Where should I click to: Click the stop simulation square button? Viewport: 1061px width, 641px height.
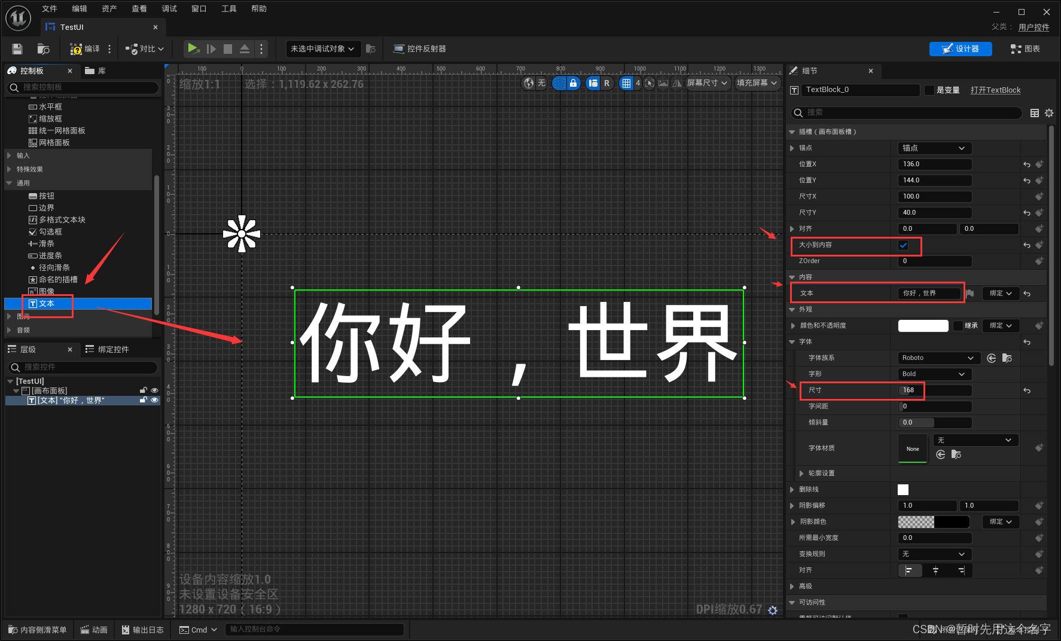(x=228, y=49)
